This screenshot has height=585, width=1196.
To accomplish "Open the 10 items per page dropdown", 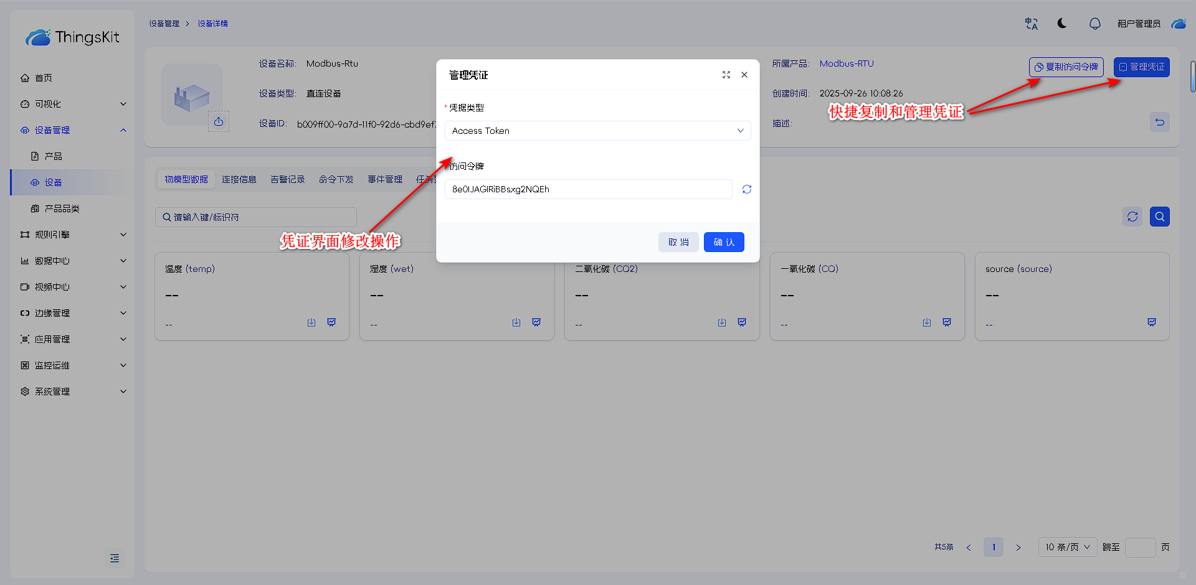I will coord(1067,547).
